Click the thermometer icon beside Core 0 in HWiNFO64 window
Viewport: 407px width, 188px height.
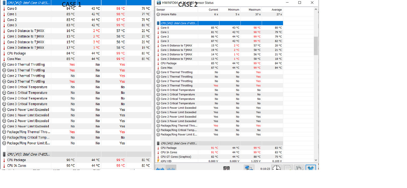[x=158, y=28]
